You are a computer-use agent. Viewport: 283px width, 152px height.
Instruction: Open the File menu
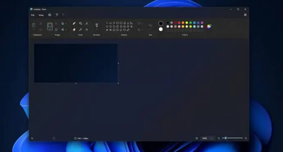(33, 15)
